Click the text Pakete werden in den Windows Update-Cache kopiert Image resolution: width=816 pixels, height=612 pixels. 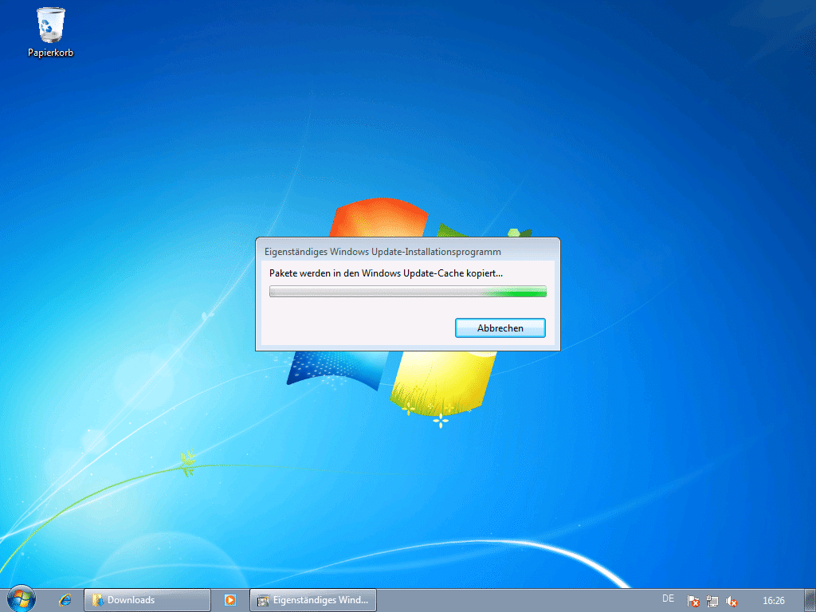coord(386,273)
